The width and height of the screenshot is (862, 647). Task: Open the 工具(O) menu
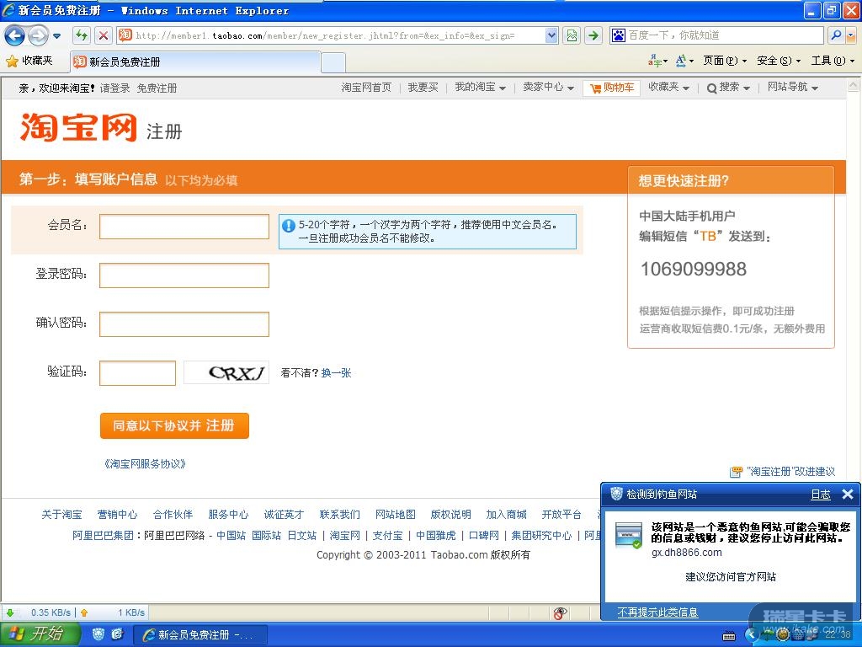(x=833, y=61)
